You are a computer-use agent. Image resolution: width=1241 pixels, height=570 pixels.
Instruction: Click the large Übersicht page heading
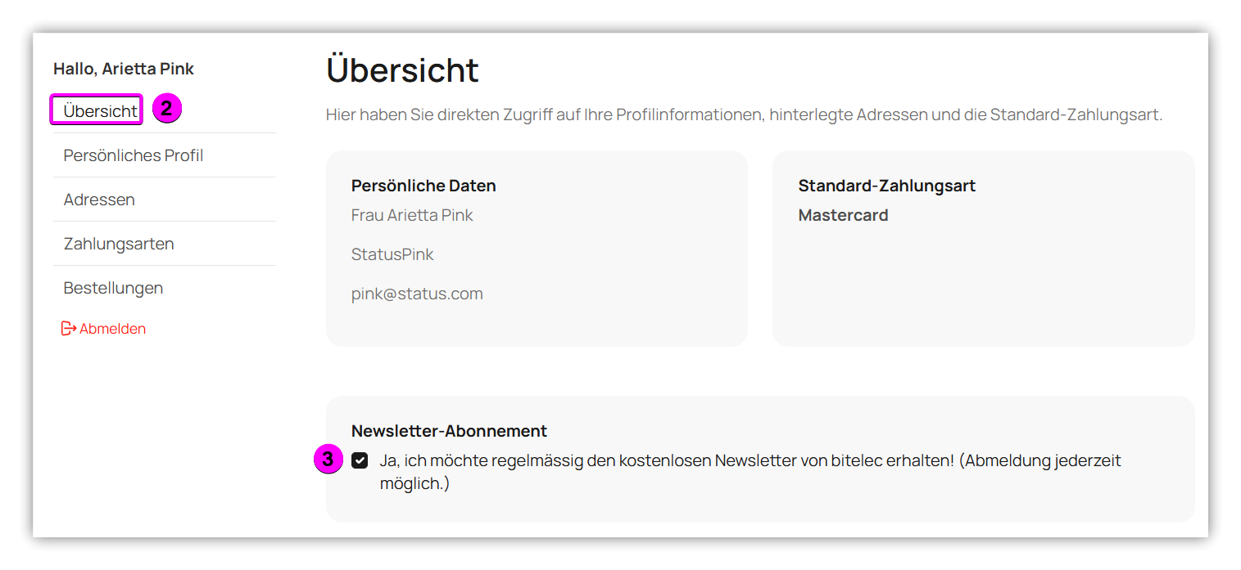coord(402,70)
